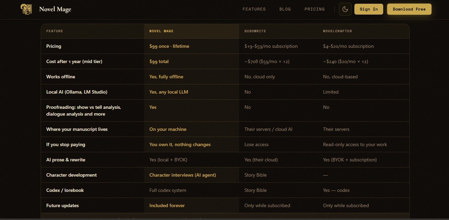The height and width of the screenshot is (220, 449).
Task: Select the Novelcrafter column header
Action: (x=337, y=31)
